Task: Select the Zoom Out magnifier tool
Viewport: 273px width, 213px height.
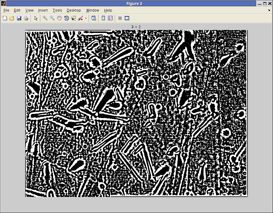Action: pos(52,18)
